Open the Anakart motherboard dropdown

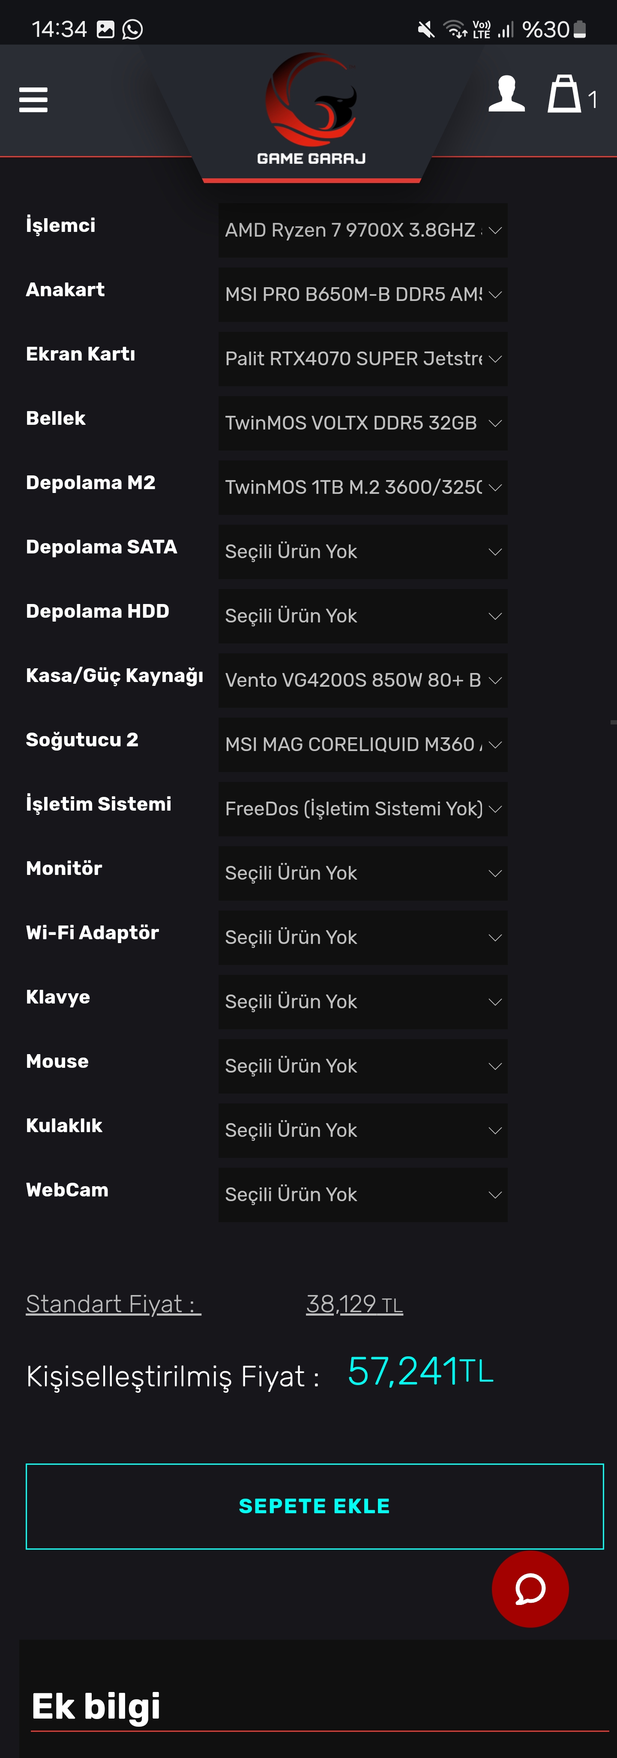pyautogui.click(x=362, y=295)
